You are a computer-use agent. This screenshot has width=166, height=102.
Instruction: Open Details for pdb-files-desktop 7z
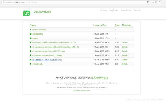click(125, 47)
